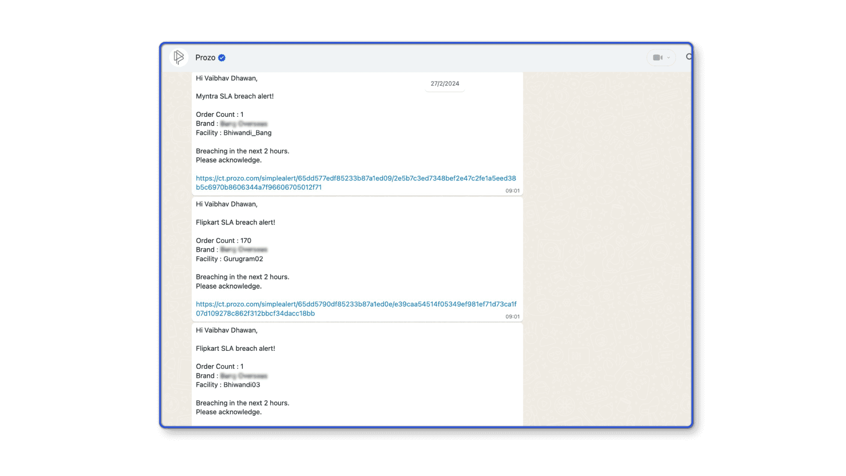
Task: Click blurred Brand value in Myntra message
Action: (x=244, y=124)
